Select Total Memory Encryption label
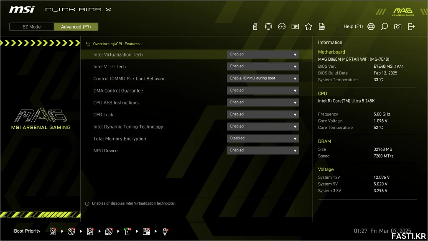This screenshot has width=428, height=241. (x=120, y=139)
